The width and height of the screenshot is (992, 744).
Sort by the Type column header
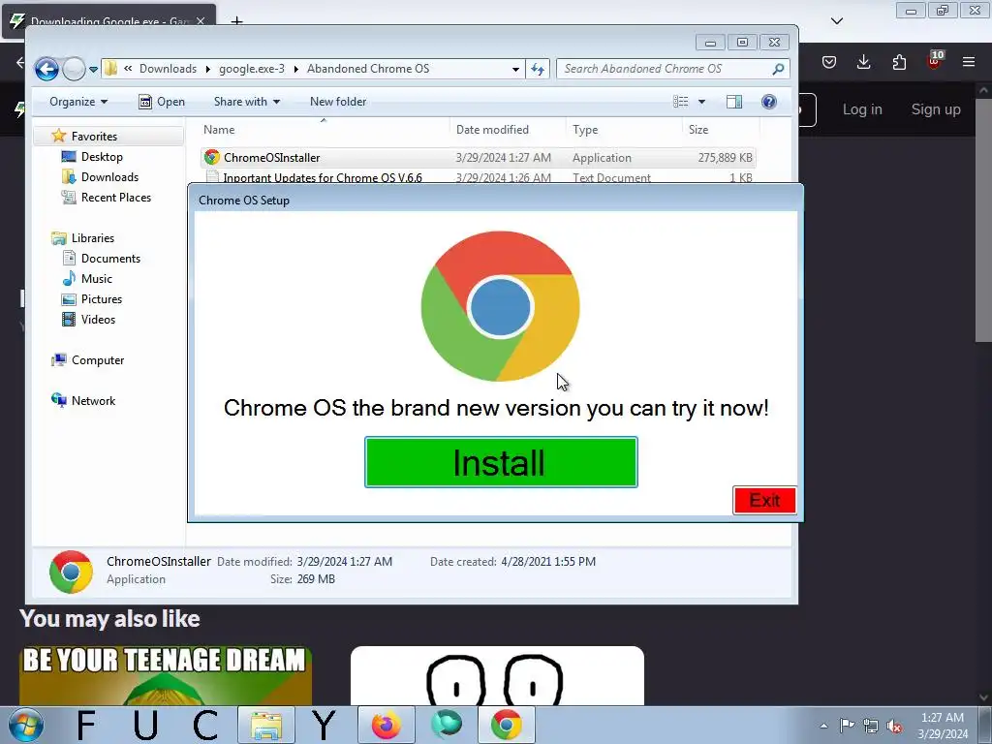585,129
